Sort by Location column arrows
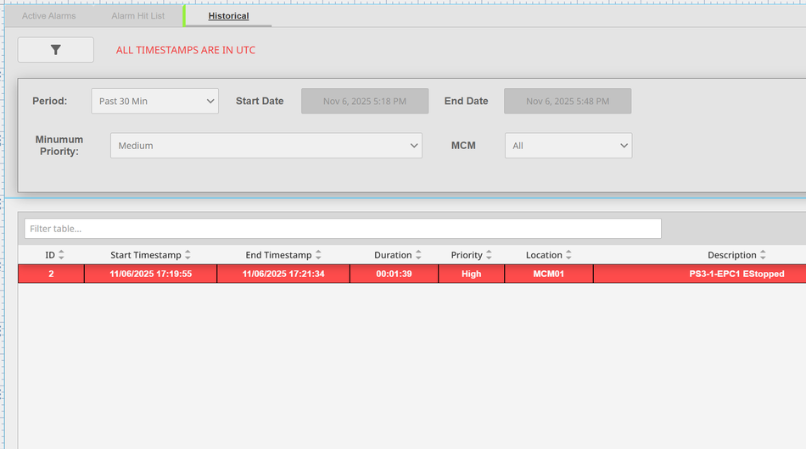This screenshot has width=806, height=449. pyautogui.click(x=568, y=255)
